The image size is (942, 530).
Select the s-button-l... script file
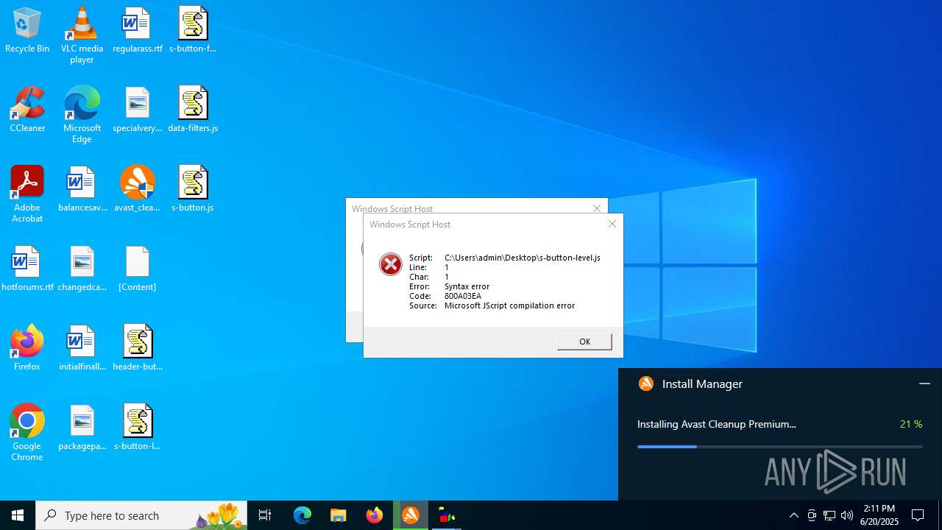(138, 428)
